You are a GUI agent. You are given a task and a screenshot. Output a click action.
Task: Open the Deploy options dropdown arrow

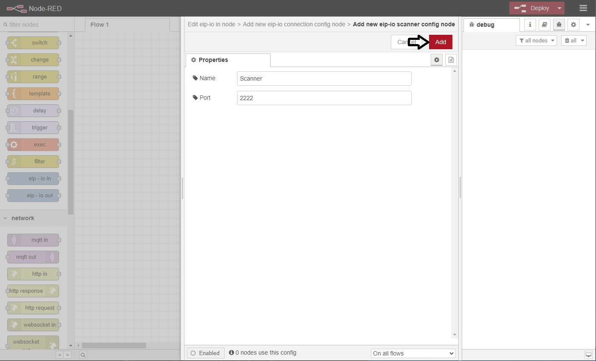pyautogui.click(x=559, y=8)
